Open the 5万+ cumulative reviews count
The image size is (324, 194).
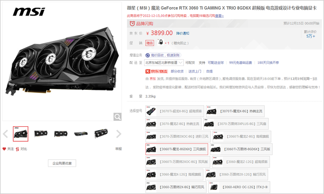tap(311, 36)
